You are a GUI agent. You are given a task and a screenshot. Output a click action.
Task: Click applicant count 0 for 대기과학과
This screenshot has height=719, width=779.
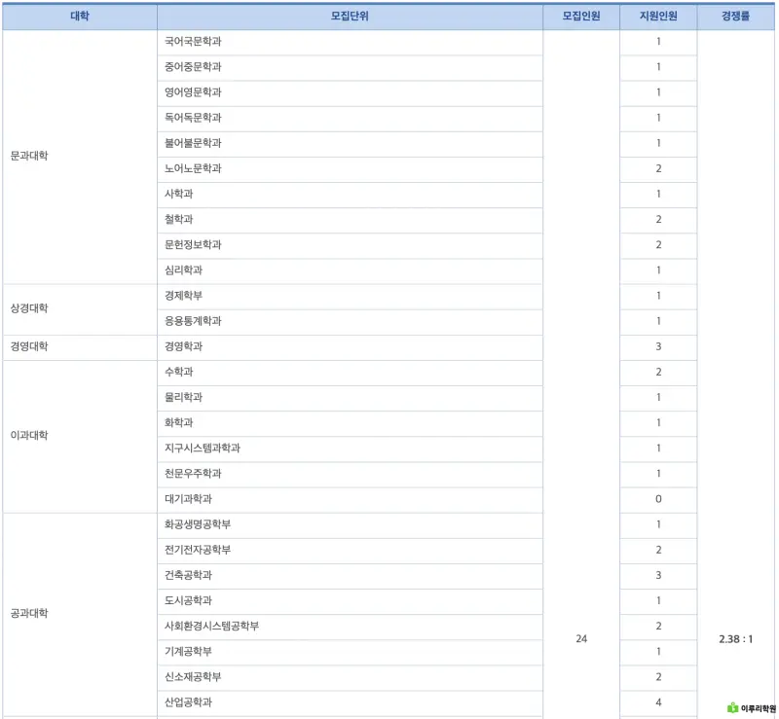(658, 499)
